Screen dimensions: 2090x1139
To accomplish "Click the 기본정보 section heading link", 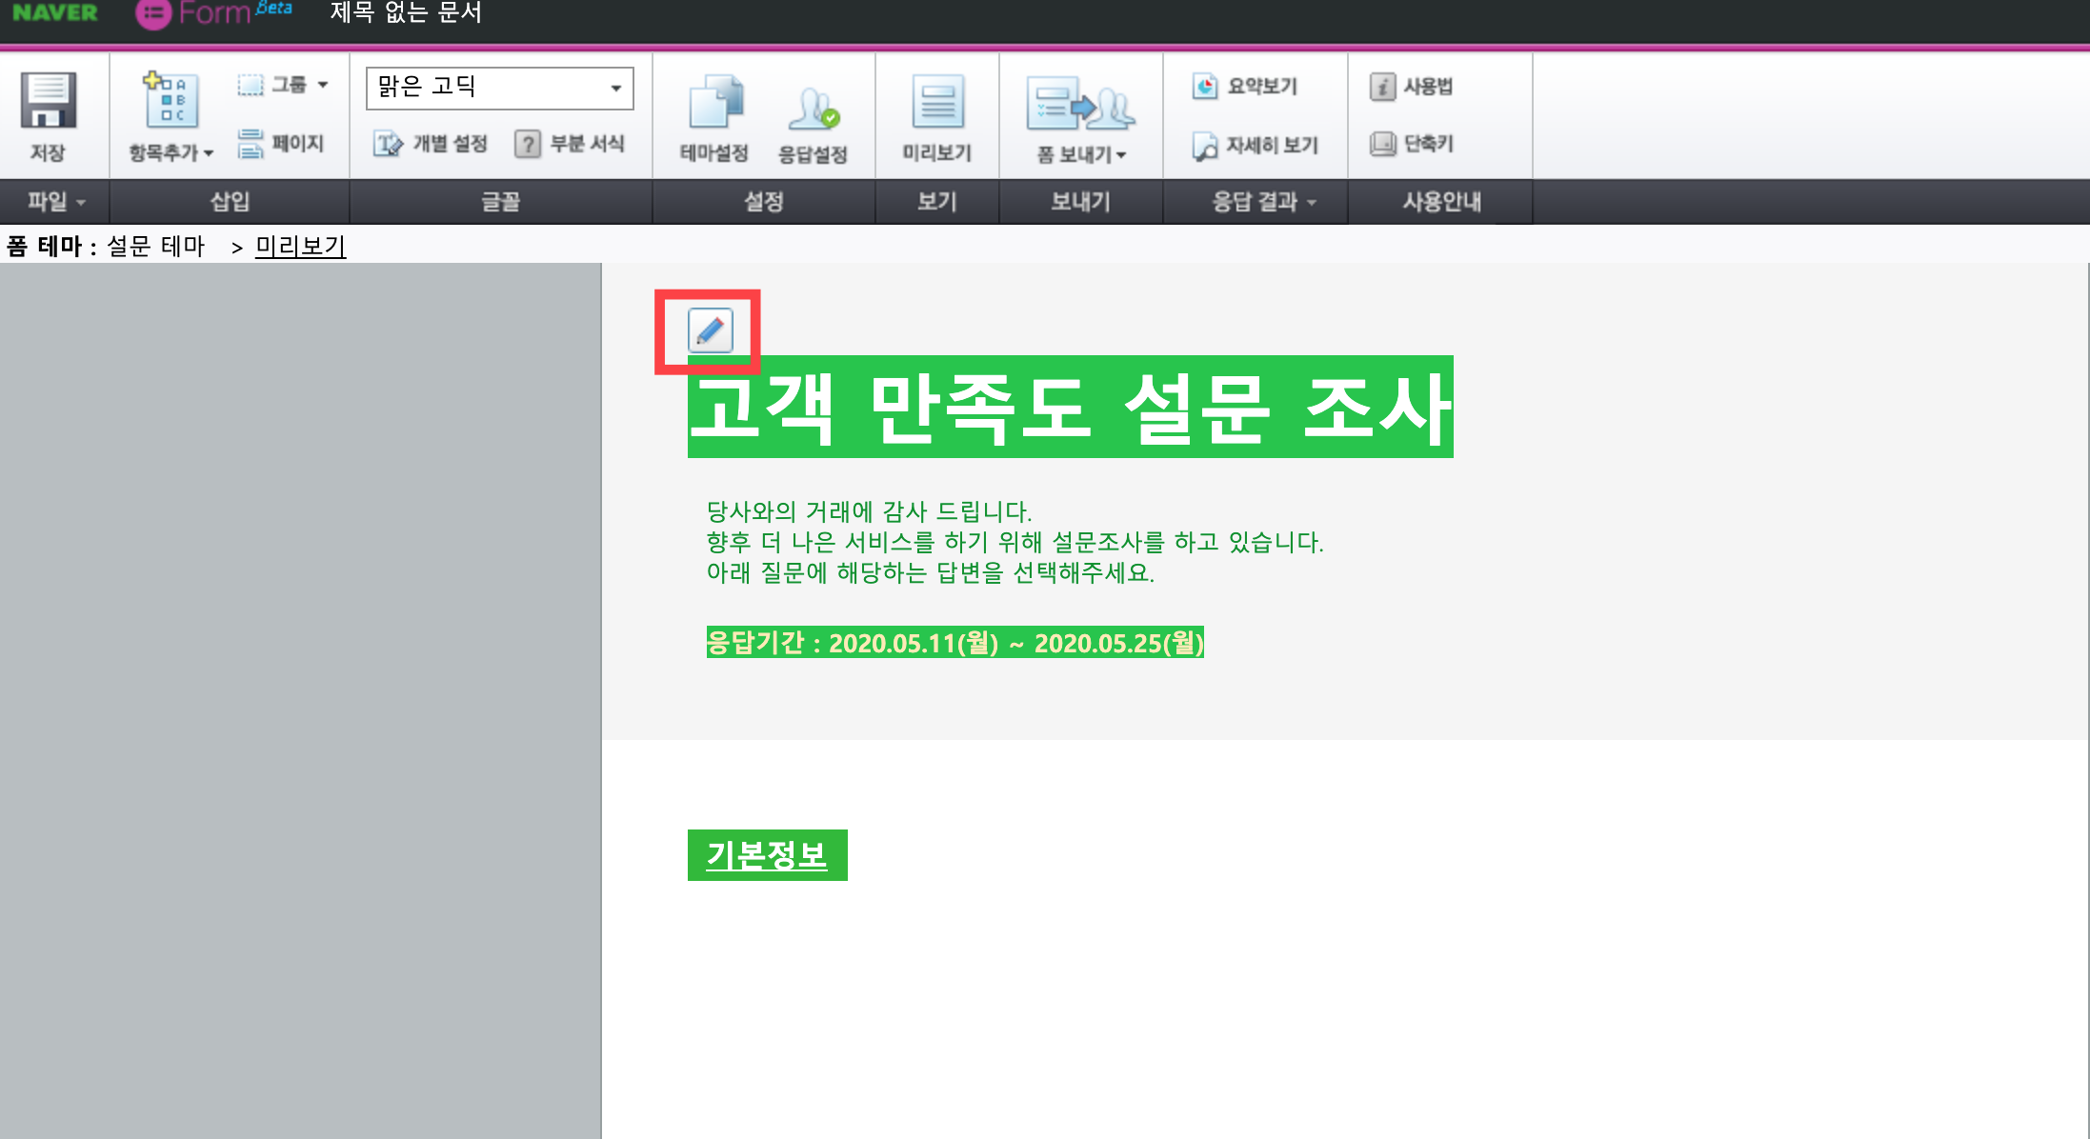I will click(x=767, y=855).
